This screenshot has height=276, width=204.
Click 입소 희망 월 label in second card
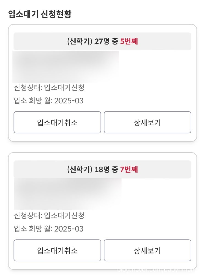33,229
